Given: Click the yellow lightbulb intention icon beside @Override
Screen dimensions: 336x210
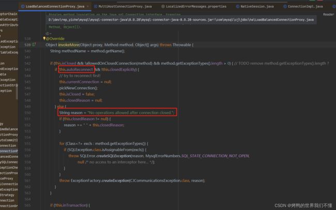Looking at the screenshot, I should [x=44, y=38].
